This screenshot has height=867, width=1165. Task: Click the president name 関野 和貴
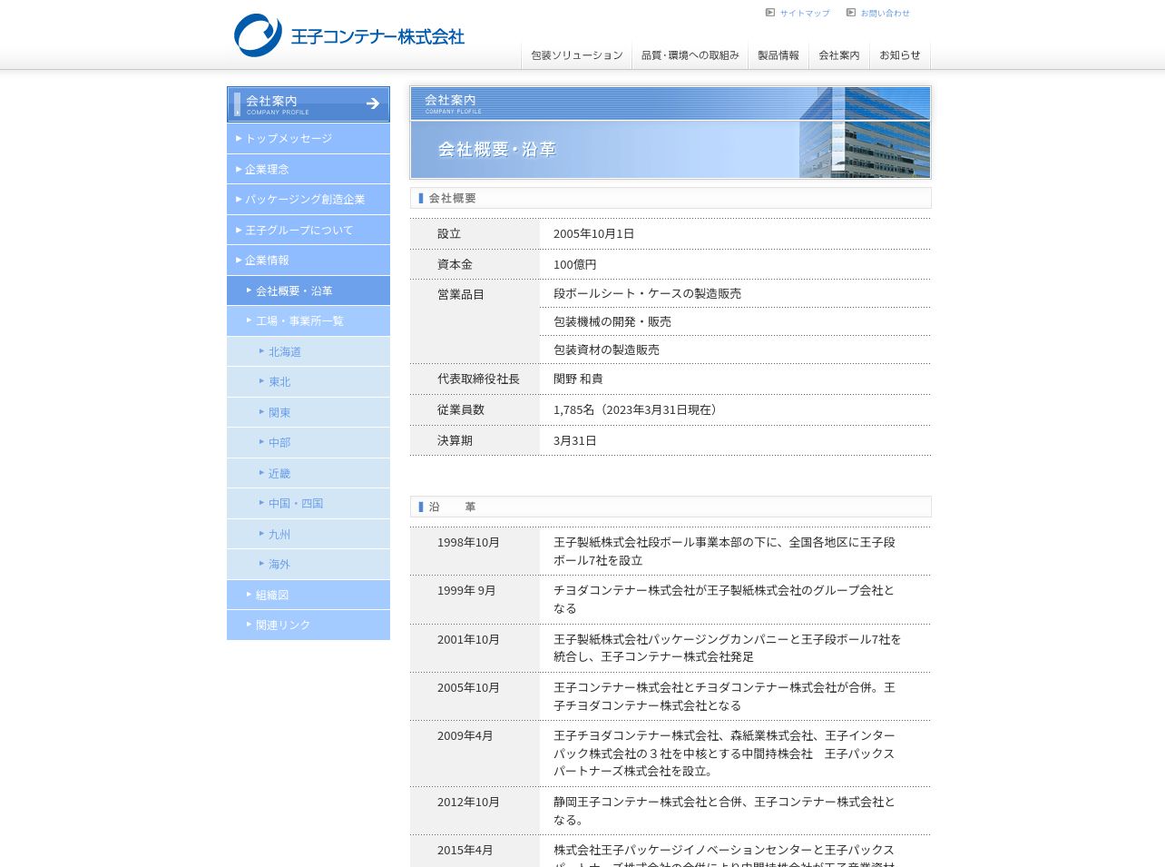(578, 379)
